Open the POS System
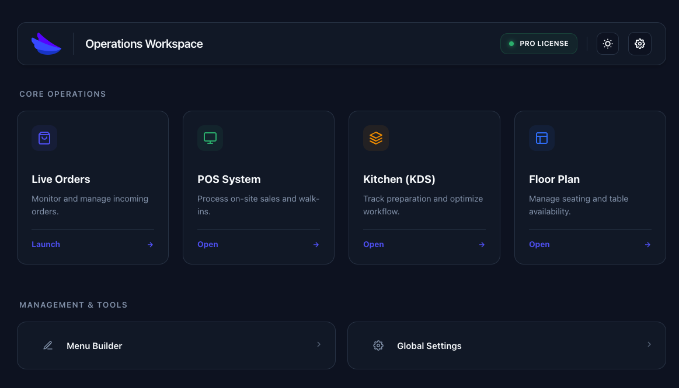The image size is (679, 388). click(207, 244)
